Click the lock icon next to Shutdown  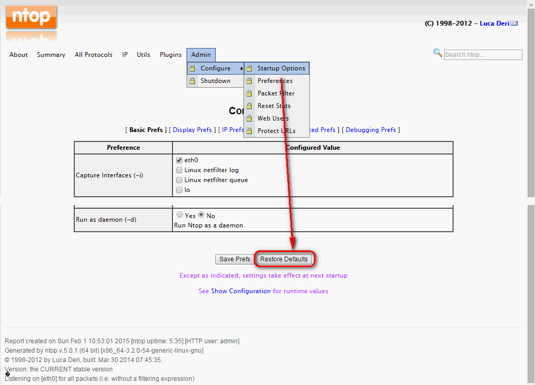pos(192,81)
